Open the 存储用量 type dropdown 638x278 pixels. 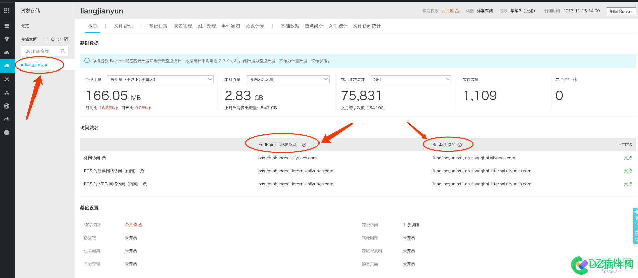[x=160, y=79]
